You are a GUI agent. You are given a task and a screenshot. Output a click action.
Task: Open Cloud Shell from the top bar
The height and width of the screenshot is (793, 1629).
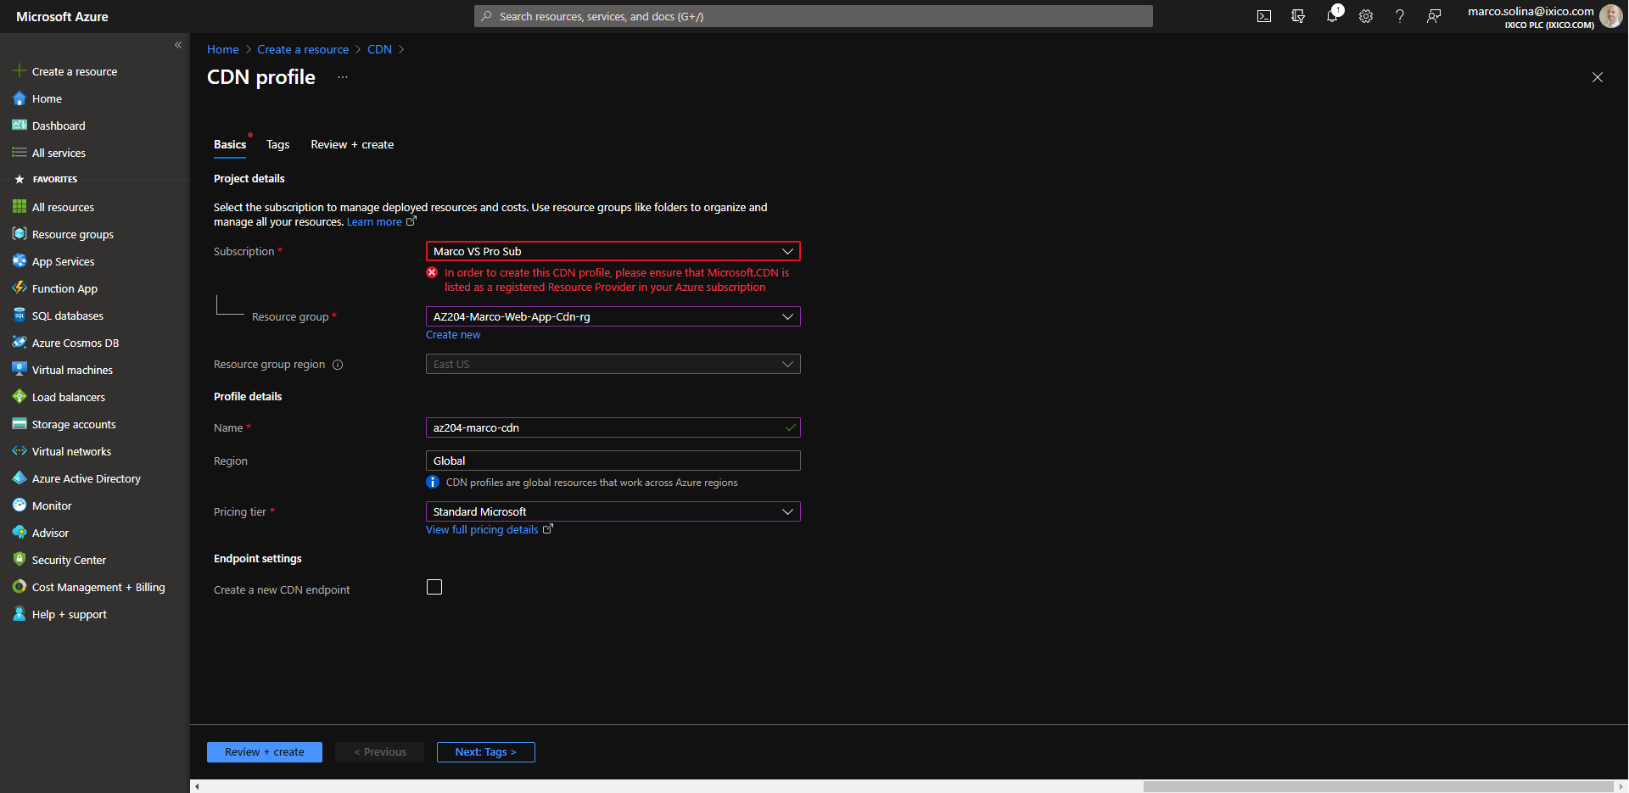(1264, 16)
